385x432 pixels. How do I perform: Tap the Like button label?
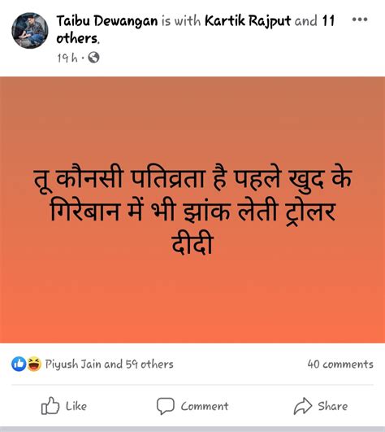[x=76, y=406]
